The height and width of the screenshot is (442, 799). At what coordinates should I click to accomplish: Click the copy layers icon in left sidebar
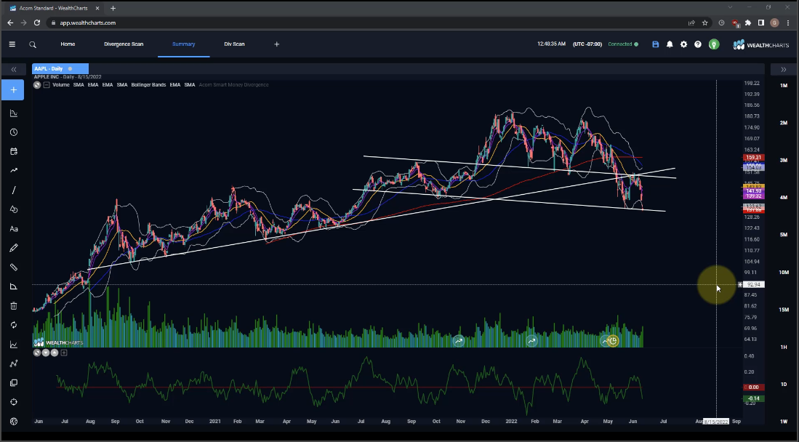click(x=14, y=383)
